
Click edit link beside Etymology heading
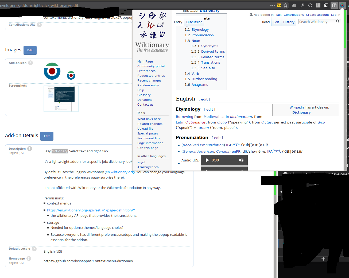[210, 109]
